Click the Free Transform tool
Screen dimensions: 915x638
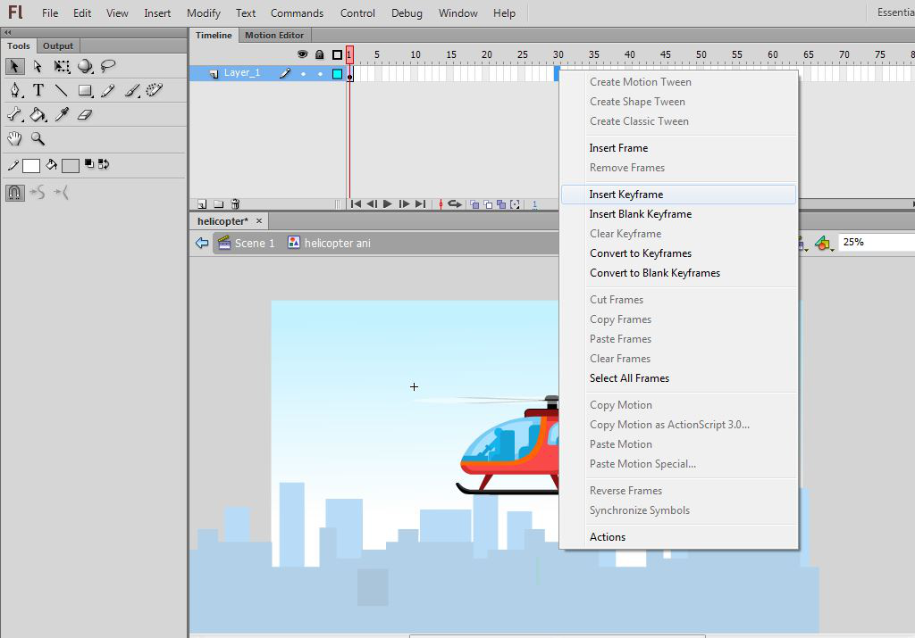coord(62,66)
